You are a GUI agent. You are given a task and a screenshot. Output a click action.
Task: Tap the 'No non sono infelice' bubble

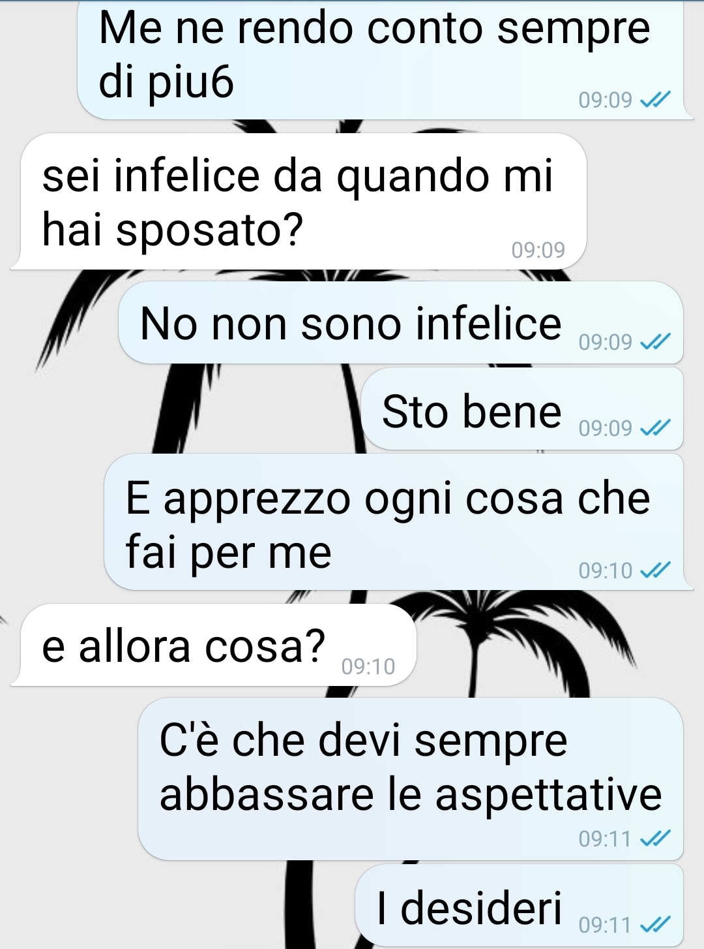click(401, 322)
